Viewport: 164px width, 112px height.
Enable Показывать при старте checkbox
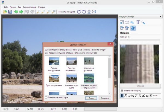pos(46,97)
